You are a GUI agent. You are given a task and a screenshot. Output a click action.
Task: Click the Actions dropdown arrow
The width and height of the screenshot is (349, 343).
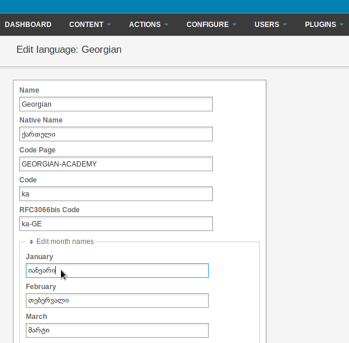166,25
